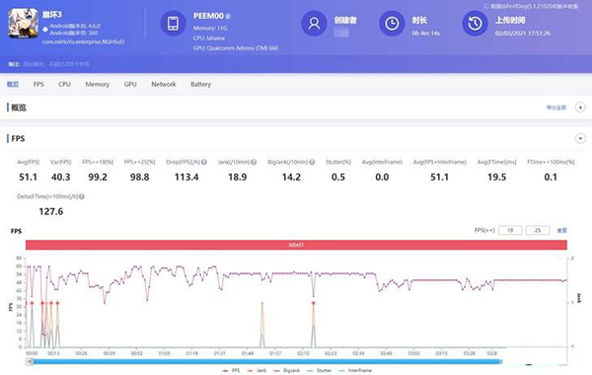
Task: Click the help icon beside BigJank(/10min)
Action: click(x=312, y=162)
